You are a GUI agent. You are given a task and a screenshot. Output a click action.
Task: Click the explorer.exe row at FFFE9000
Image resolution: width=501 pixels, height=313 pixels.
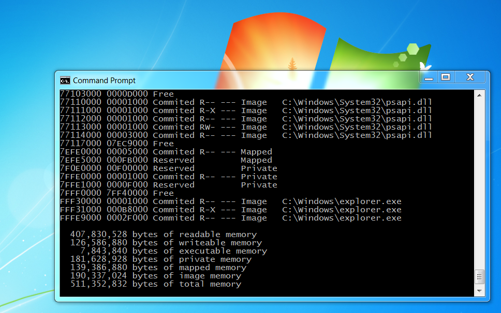231,218
